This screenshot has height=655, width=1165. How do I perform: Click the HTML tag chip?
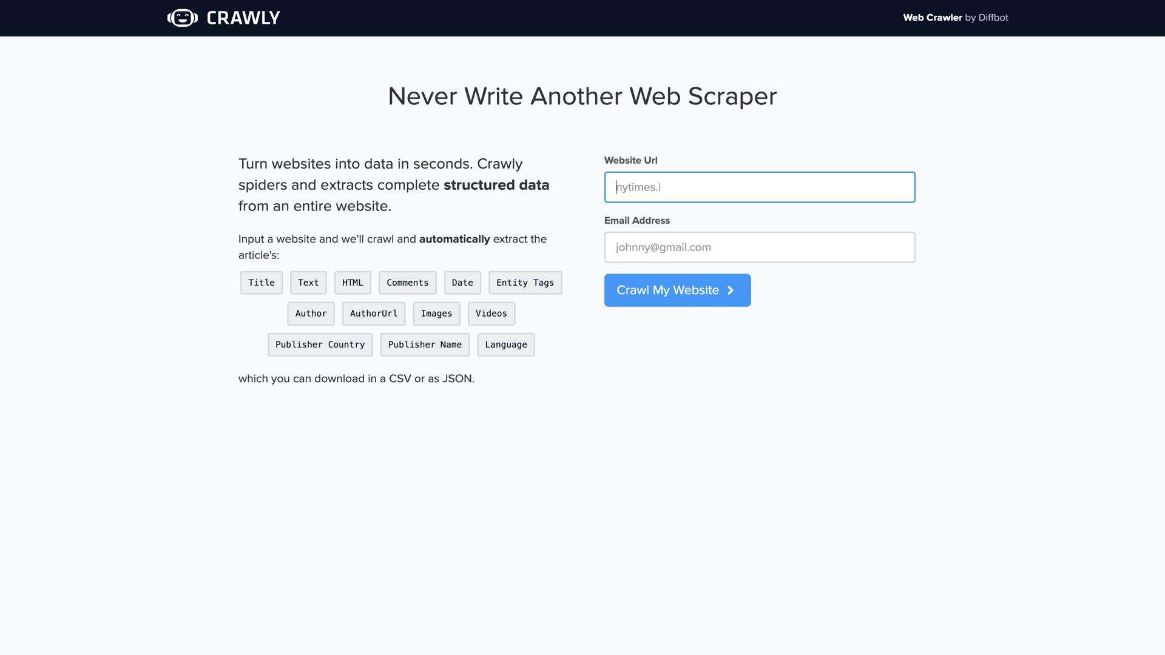click(x=353, y=283)
